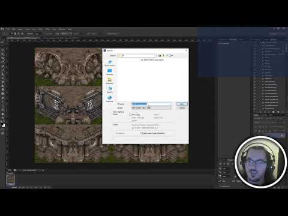Open the Image menu
This screenshot has height=216, width=288.
click(20, 29)
